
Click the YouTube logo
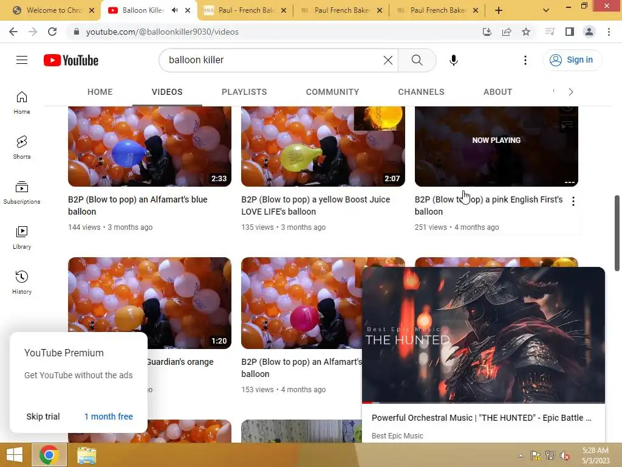click(71, 60)
